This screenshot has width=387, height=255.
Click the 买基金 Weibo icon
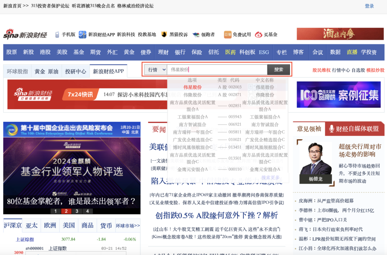259,35
